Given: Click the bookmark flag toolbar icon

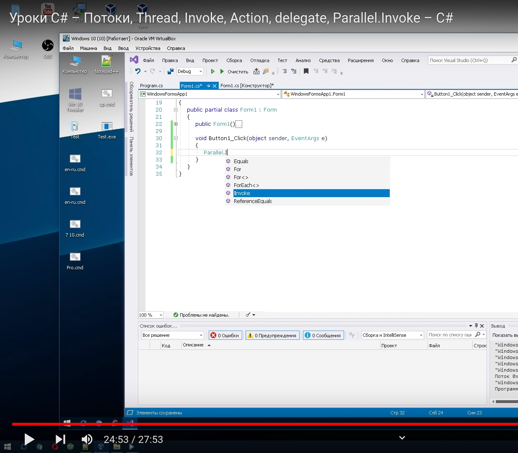Looking at the screenshot, I should coord(306,71).
